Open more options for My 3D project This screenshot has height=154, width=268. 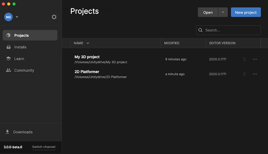pyautogui.click(x=255, y=59)
